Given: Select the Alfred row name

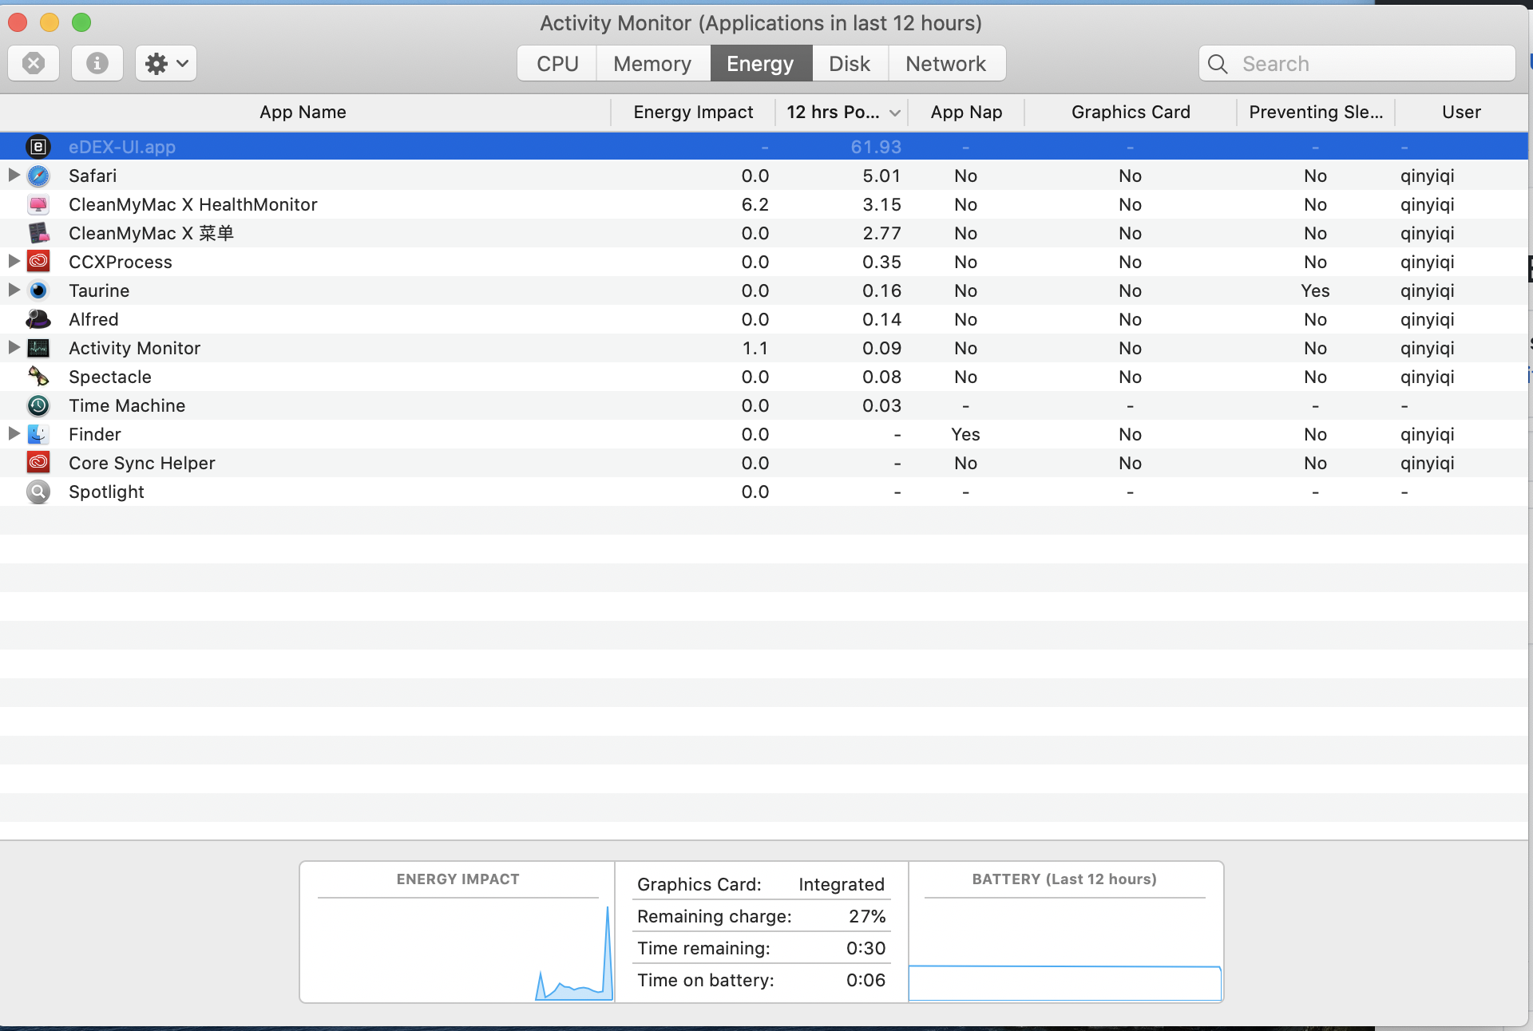Looking at the screenshot, I should 93,319.
